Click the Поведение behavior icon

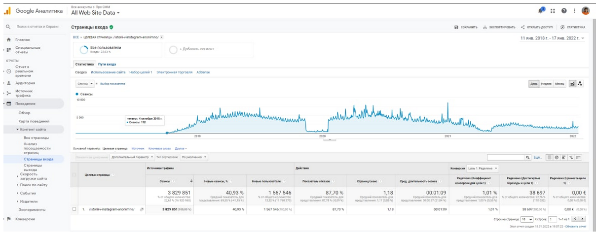pos(9,104)
